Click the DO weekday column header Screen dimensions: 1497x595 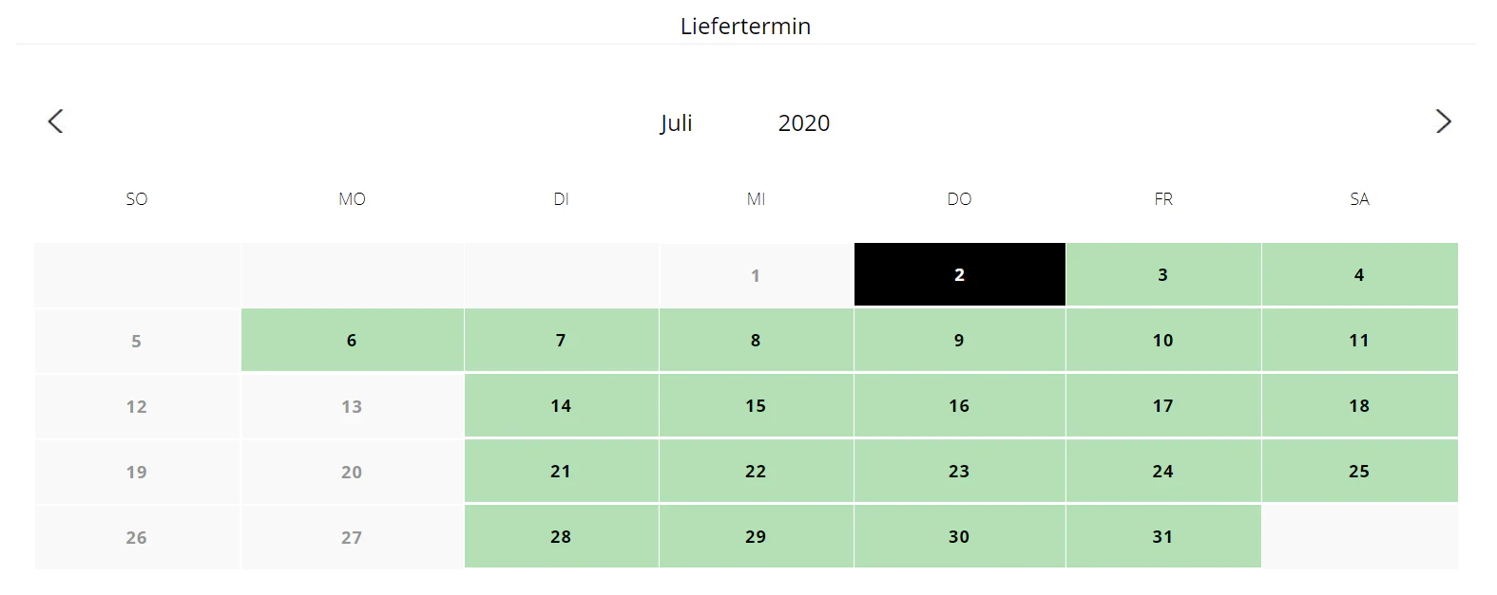[x=959, y=199]
